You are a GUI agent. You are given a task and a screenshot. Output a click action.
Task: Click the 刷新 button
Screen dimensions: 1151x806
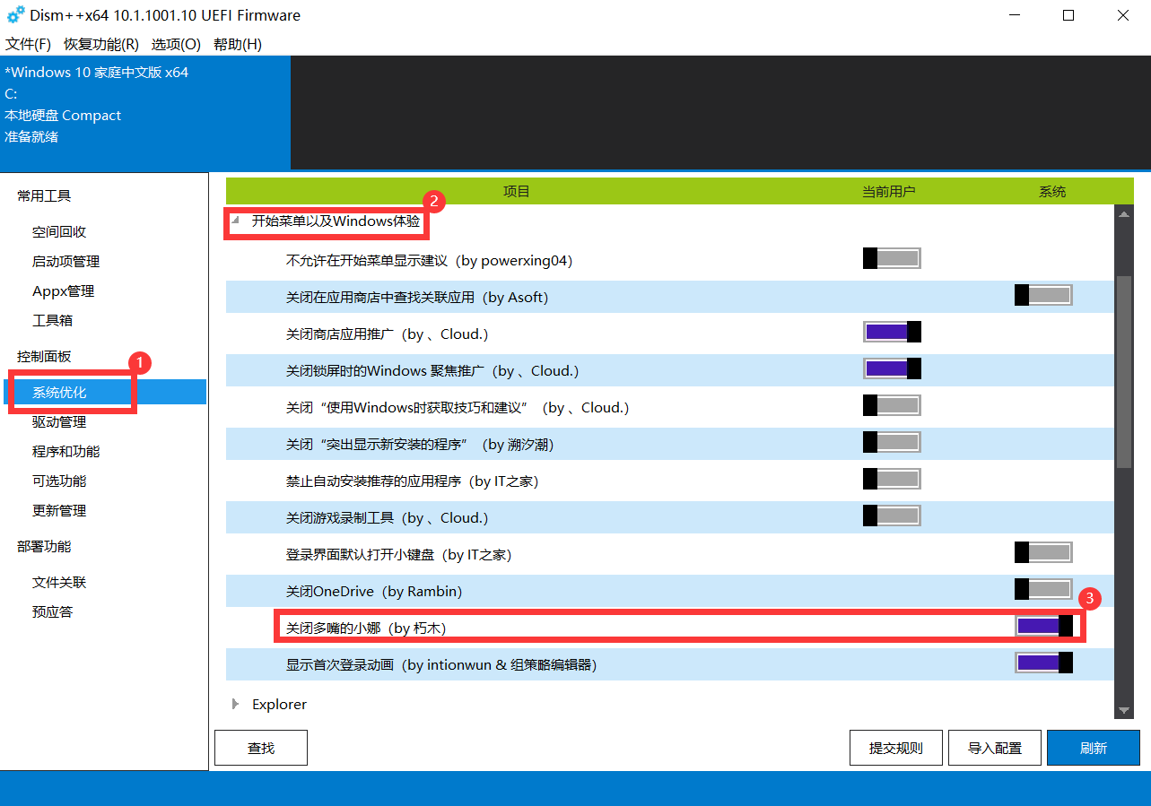(x=1094, y=748)
